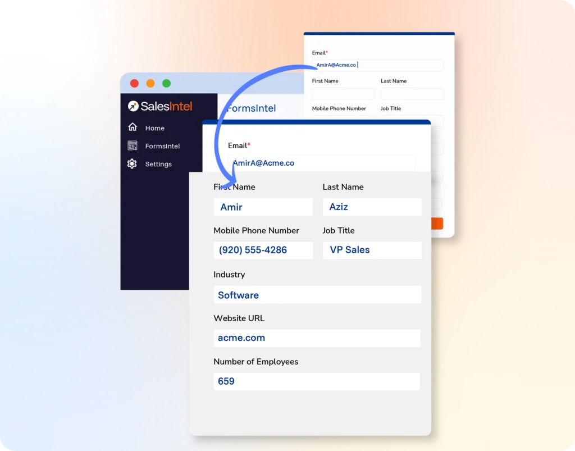Image resolution: width=575 pixels, height=451 pixels.
Task: Click the Mobile Phone Number label in front form
Action: (x=256, y=231)
